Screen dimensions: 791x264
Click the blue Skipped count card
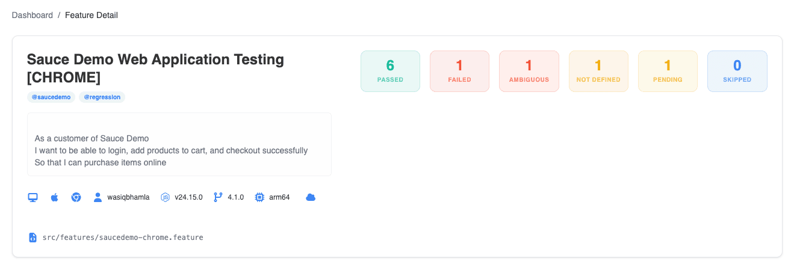737,71
